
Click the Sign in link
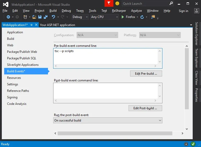pos(184,11)
